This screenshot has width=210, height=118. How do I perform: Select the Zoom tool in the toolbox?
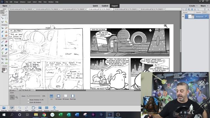[2, 12]
